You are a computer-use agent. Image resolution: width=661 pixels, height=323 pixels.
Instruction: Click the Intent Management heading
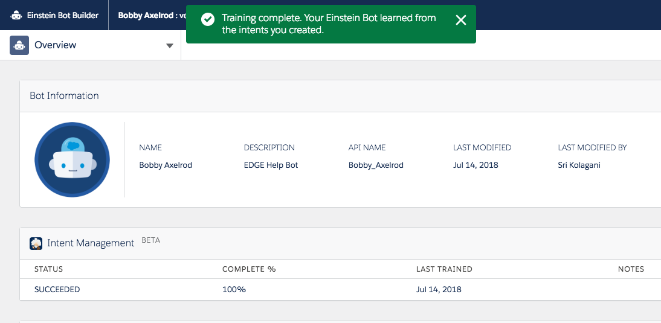(x=91, y=243)
